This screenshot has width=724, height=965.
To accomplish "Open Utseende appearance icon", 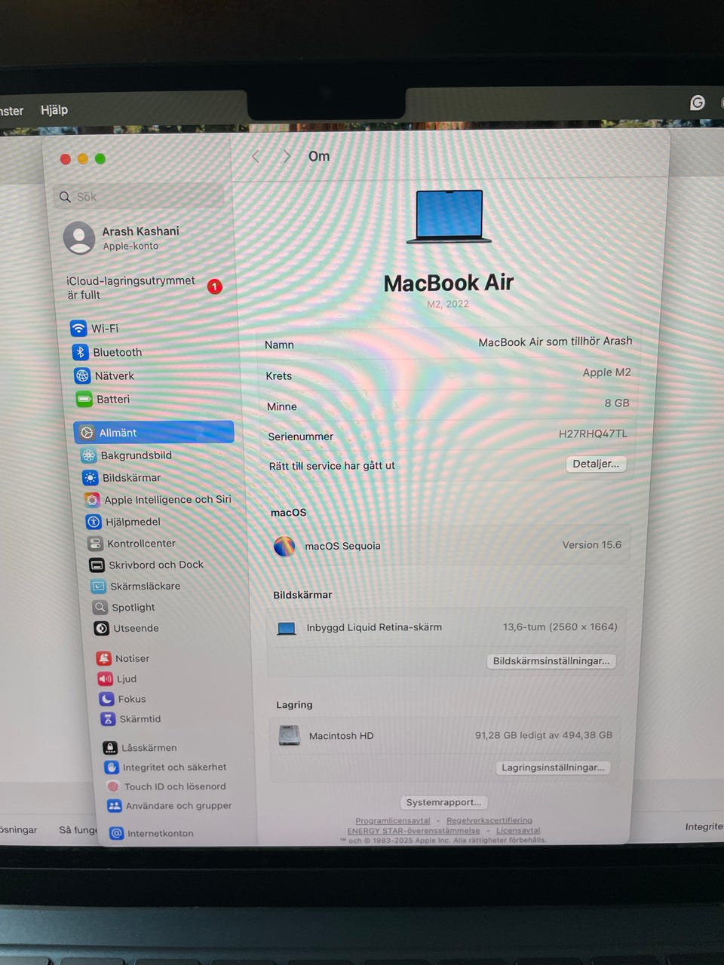I will pos(101,628).
